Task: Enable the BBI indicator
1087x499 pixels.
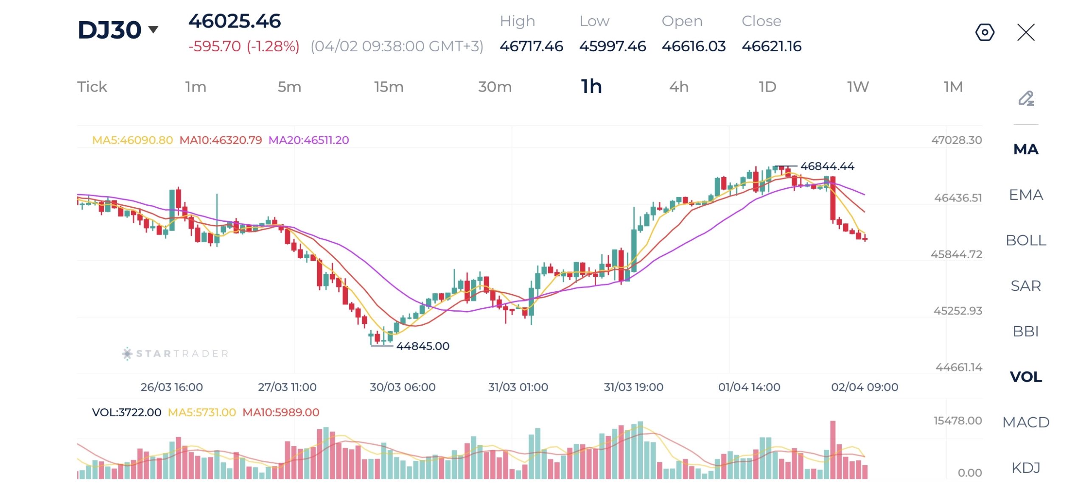Action: click(x=1025, y=331)
